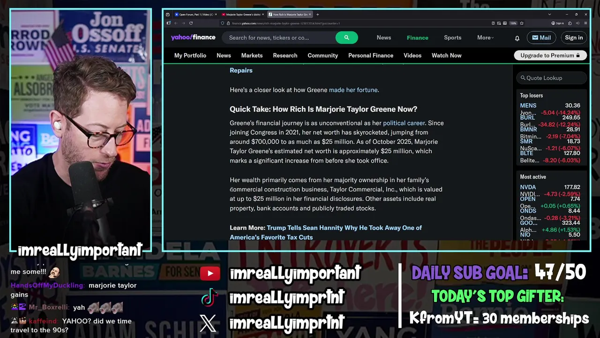Viewport: 600px width, 338px height.
Task: Click the Sign in button on Yahoo
Action: coord(574,38)
